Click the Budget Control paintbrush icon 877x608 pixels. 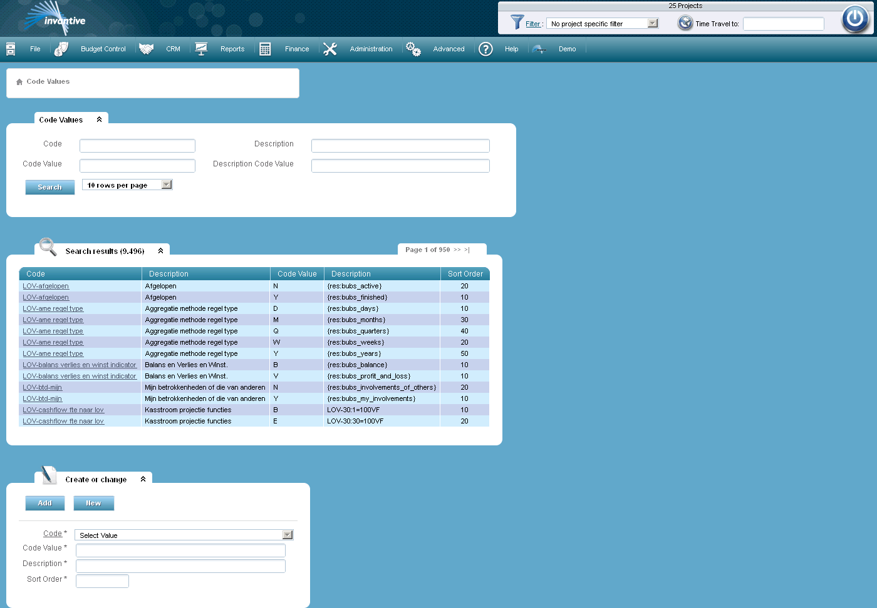pyautogui.click(x=61, y=48)
